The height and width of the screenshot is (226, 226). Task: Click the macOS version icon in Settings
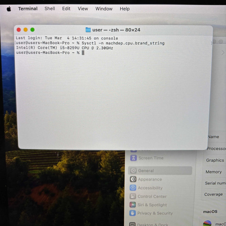(x=207, y=223)
